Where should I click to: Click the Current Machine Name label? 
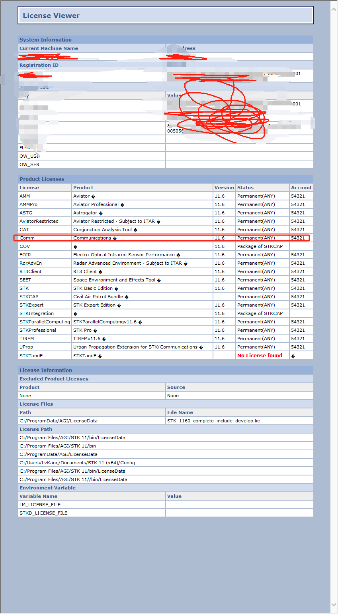click(49, 48)
